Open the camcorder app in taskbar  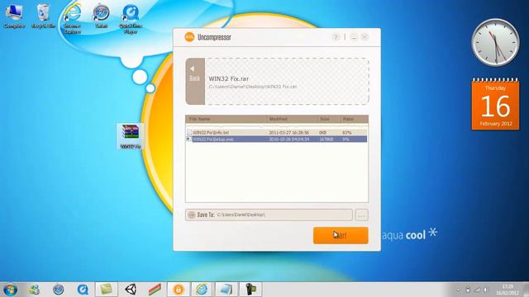point(250,290)
